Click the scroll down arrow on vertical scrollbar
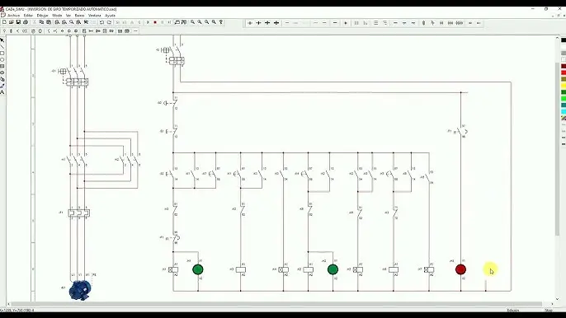This screenshot has height=318, width=566. pyautogui.click(x=557, y=299)
